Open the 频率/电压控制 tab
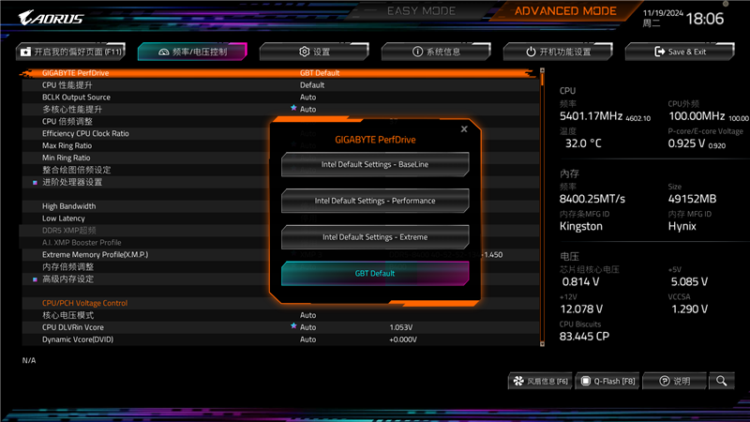 pos(192,52)
